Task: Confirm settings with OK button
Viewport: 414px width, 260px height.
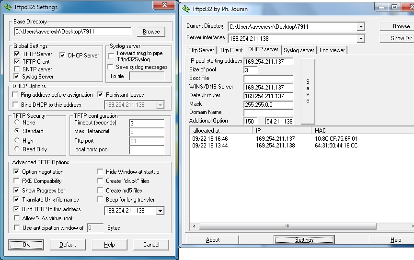Action: [26, 245]
